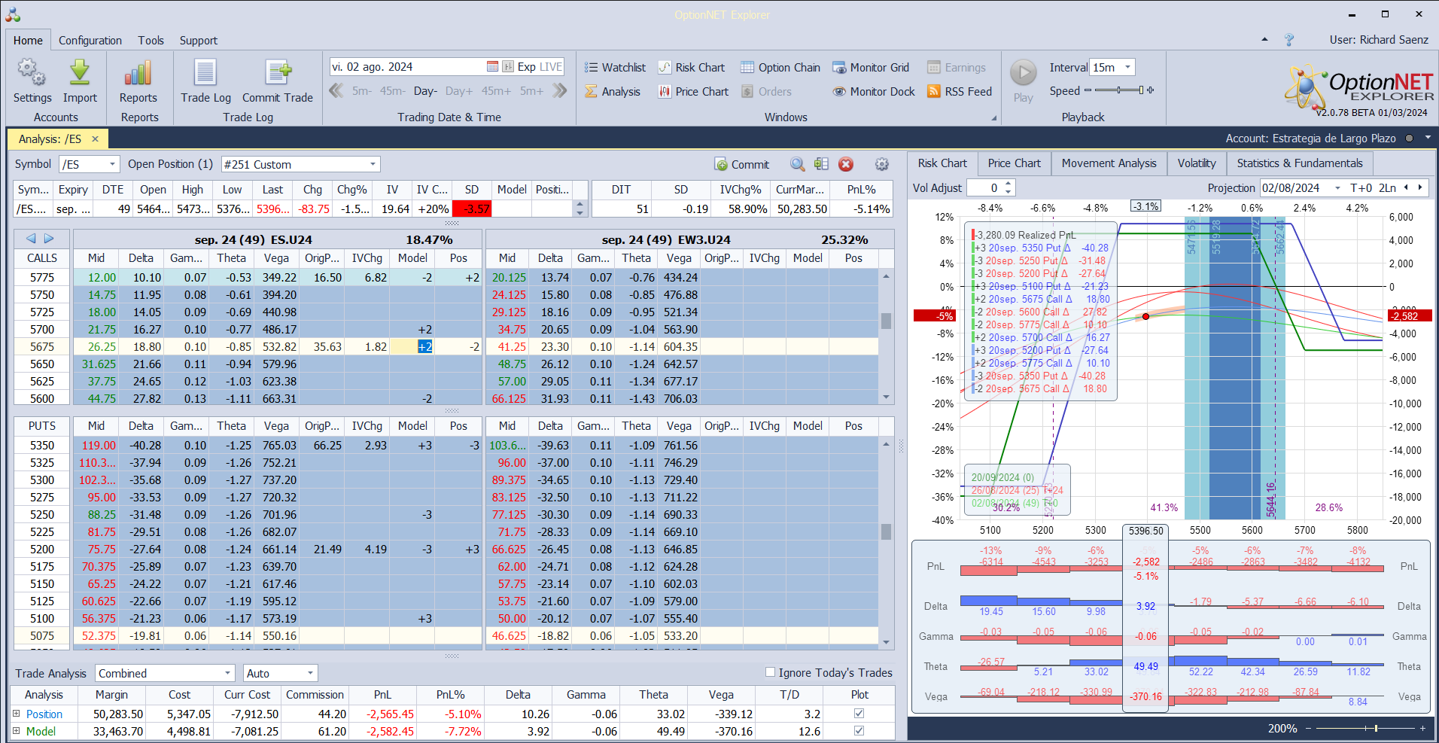Increase the Vol Adjust stepper value
The image size is (1439, 743).
click(x=1009, y=184)
